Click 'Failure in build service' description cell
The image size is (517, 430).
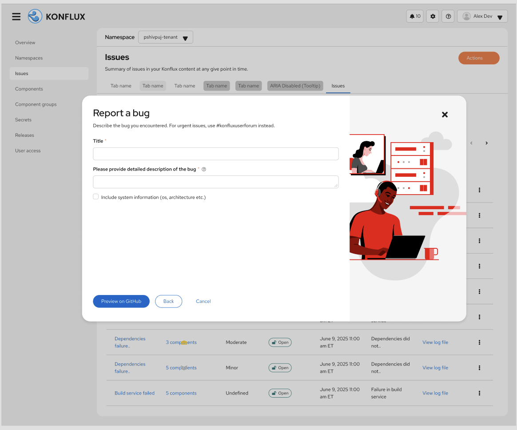[386, 393]
